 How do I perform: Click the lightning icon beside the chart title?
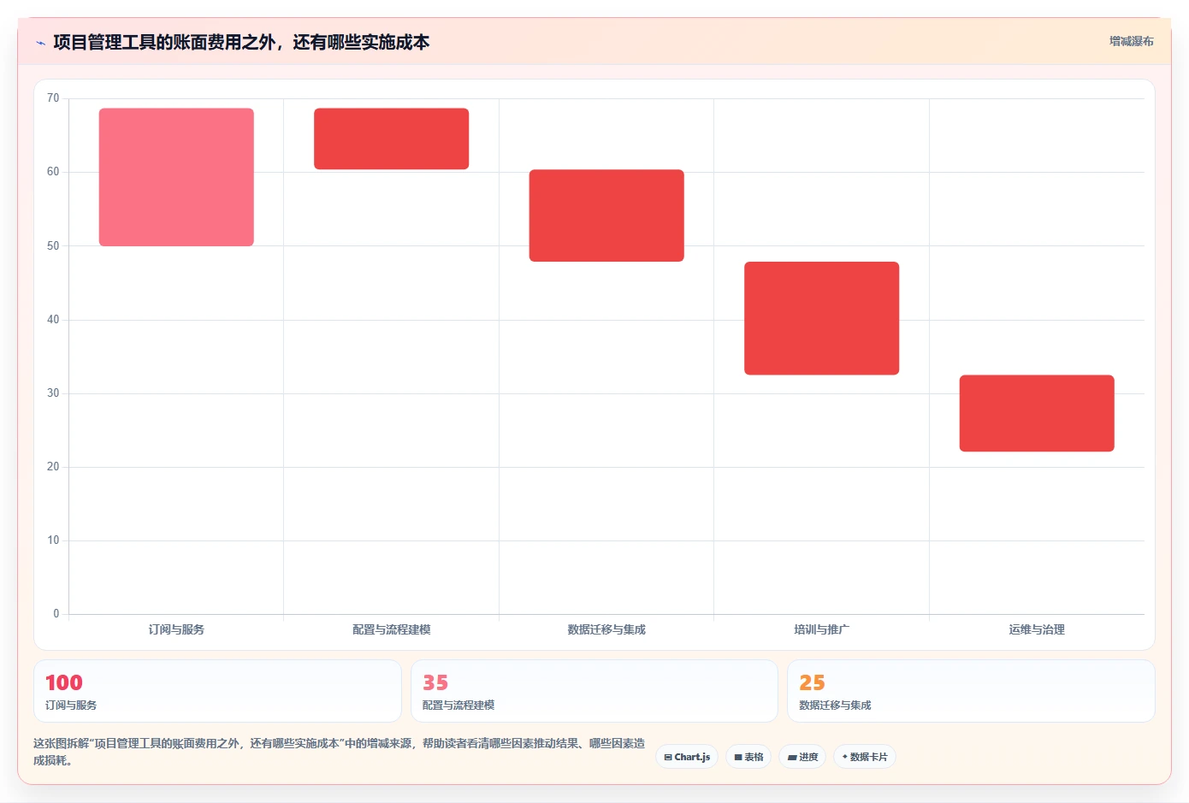pyautogui.click(x=40, y=43)
